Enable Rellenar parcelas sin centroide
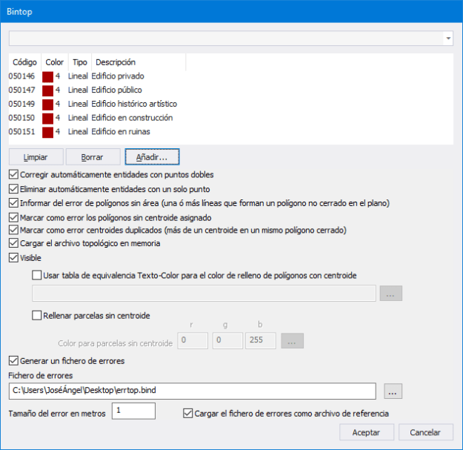 coord(37,315)
